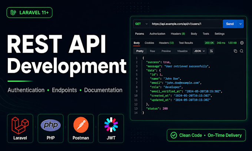
Task: Click the JWT logo card
Action: pos(111,128)
